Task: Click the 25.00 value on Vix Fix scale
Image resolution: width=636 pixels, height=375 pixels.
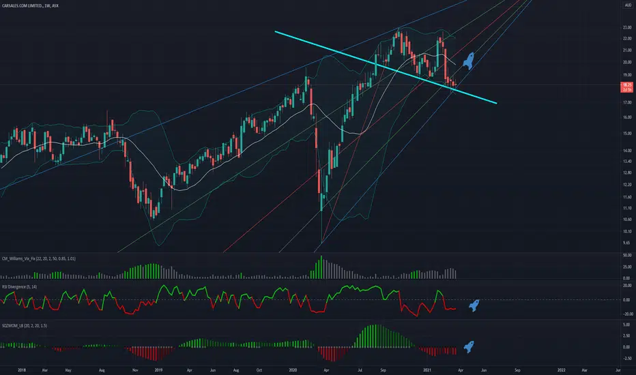Action: coord(627,267)
